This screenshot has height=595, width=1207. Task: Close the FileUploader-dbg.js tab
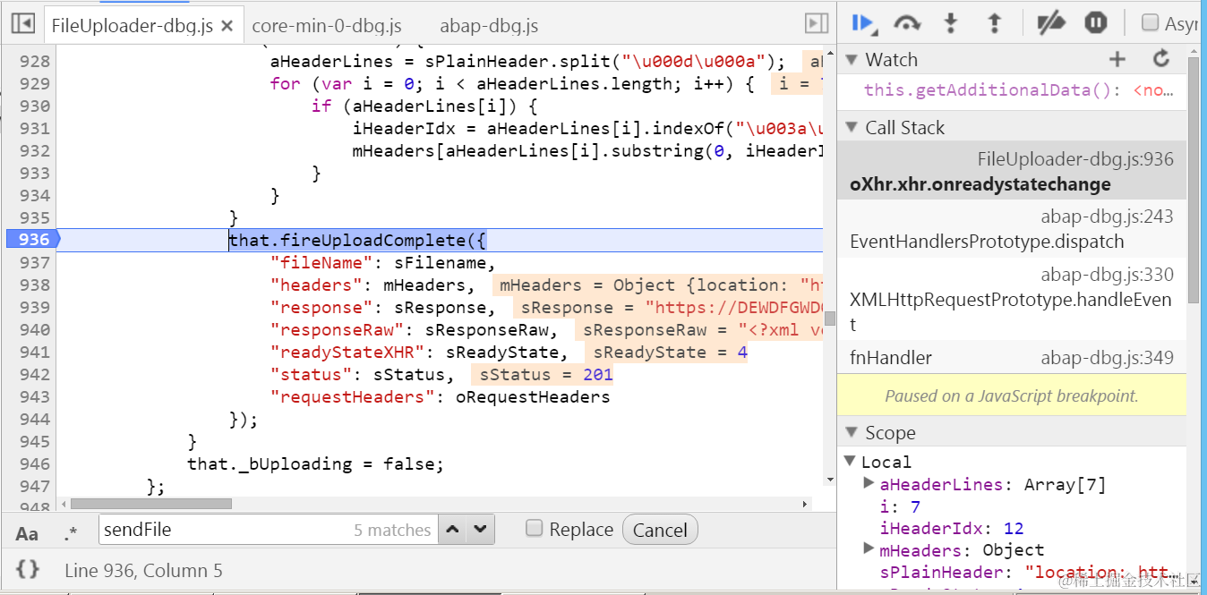(x=227, y=26)
